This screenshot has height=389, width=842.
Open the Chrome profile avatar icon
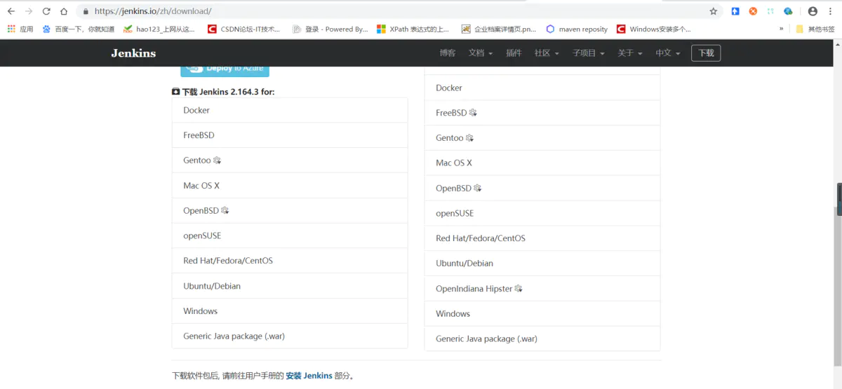(813, 11)
